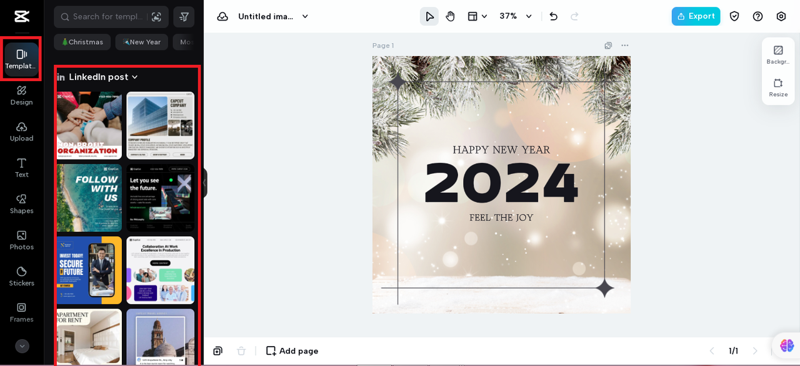Click the cloud save status icon
The height and width of the screenshot is (366, 800).
[x=222, y=16]
